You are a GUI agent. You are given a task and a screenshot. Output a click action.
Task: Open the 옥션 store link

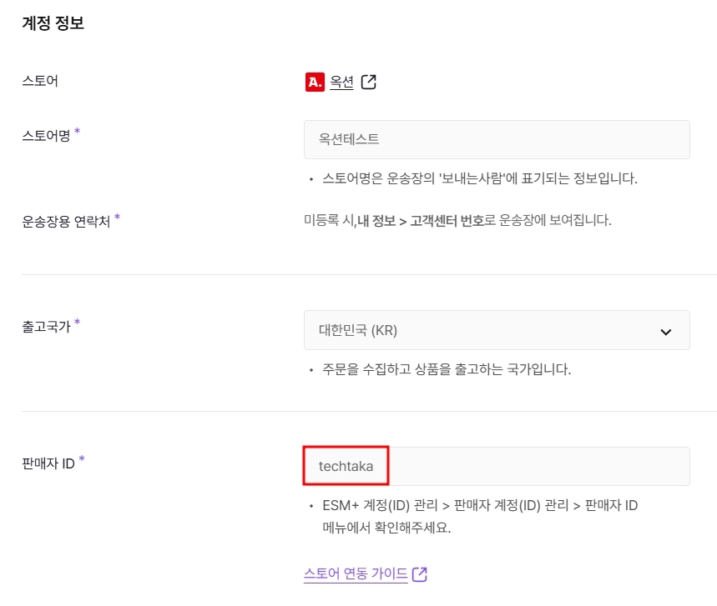tap(341, 83)
